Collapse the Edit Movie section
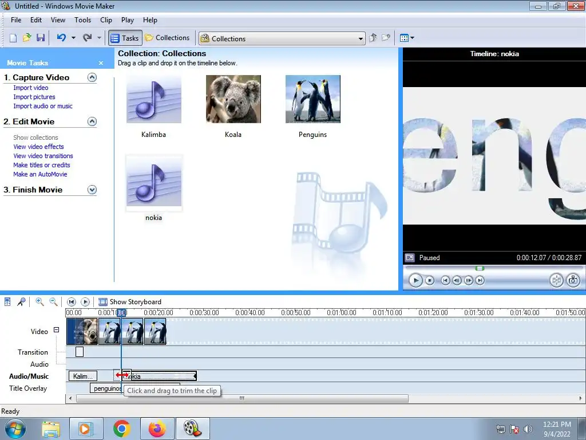This screenshot has height=440, width=586. click(x=92, y=121)
